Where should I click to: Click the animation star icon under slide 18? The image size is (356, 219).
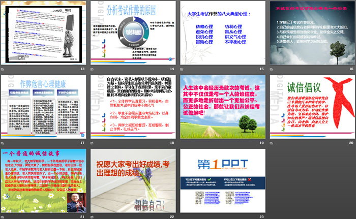pyautogui.click(x=92, y=143)
